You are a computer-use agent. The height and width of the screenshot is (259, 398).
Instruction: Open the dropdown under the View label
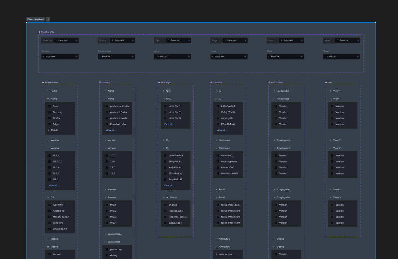[342, 57]
